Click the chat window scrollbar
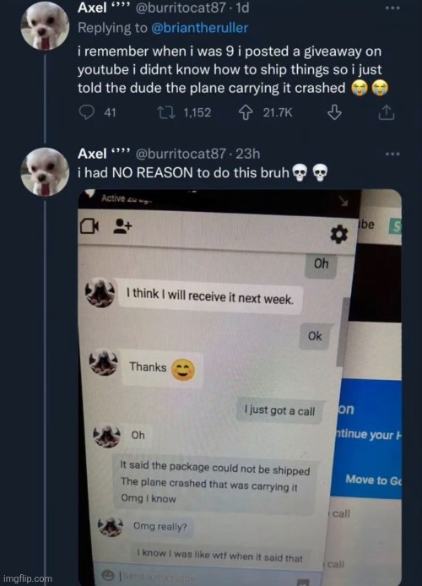Image resolution: width=422 pixels, height=586 pixels. click(x=342, y=333)
